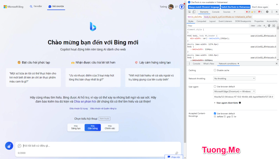
Task: Open the 5 issues counter
Action: point(260,12)
